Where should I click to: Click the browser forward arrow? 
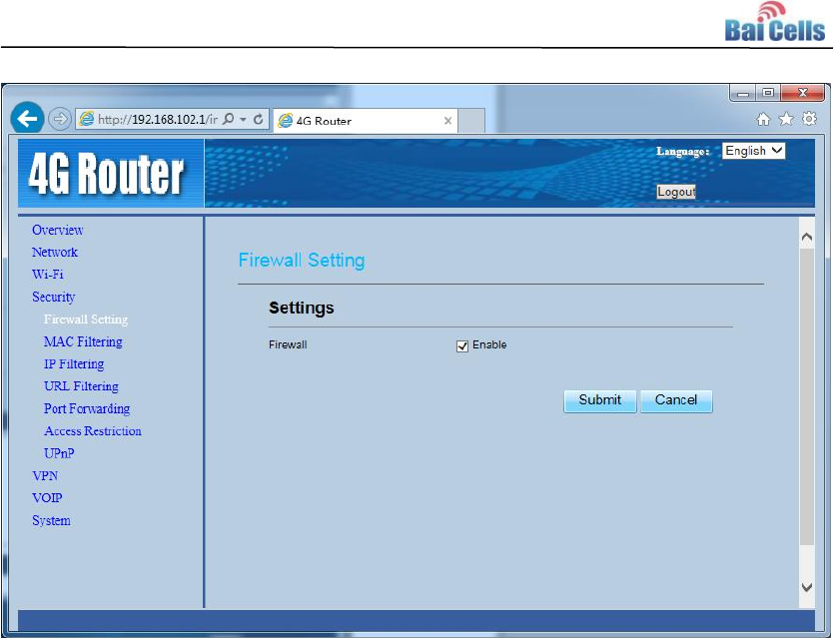pos(60,119)
